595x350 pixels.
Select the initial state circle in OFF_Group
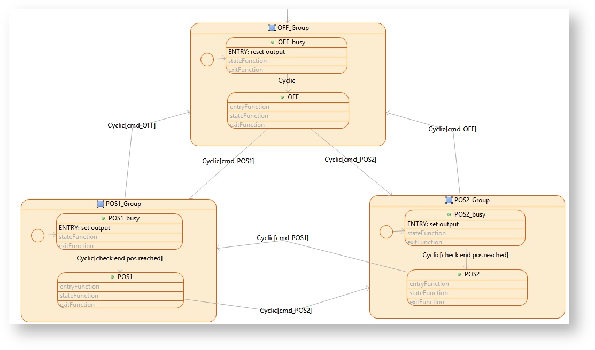point(207,60)
